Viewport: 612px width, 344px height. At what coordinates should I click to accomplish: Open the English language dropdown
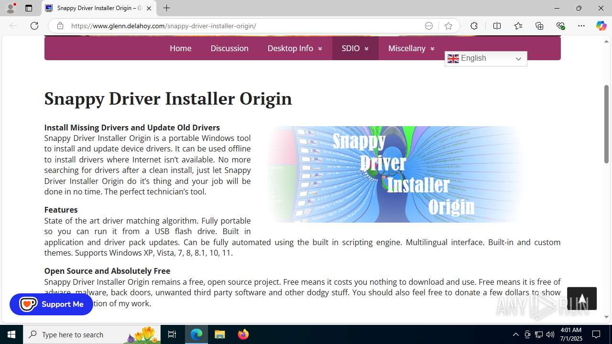[486, 59]
